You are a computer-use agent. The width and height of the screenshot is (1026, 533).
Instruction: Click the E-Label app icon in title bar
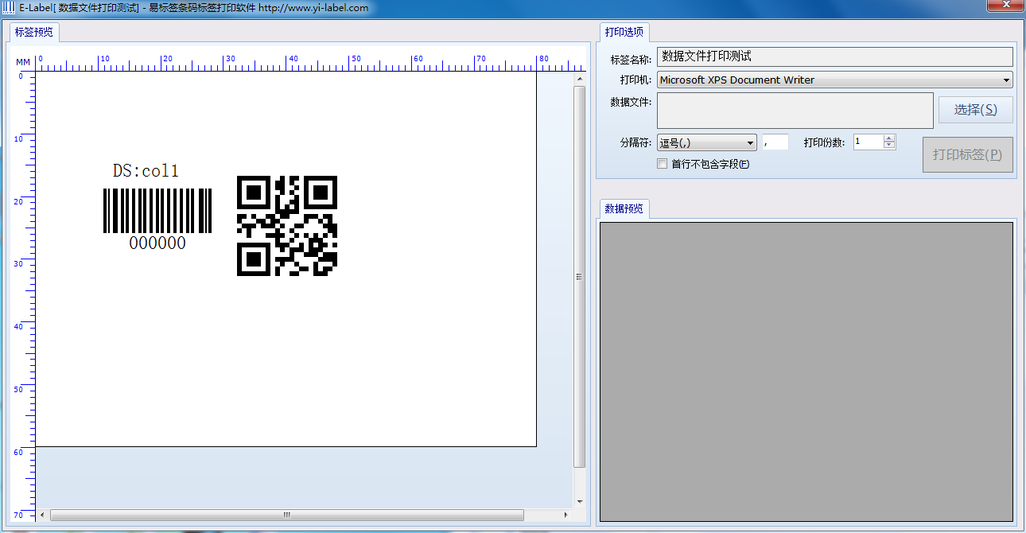tap(10, 8)
